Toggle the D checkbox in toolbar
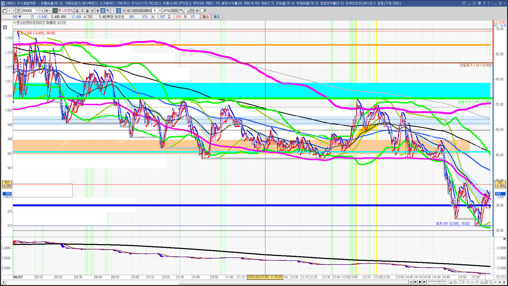508x286 pixels. coord(202,11)
